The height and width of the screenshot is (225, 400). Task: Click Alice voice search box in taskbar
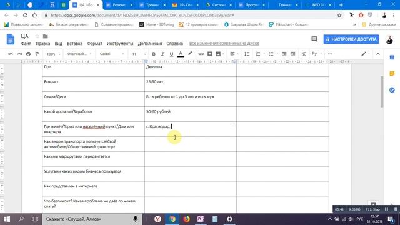[x=92, y=219]
